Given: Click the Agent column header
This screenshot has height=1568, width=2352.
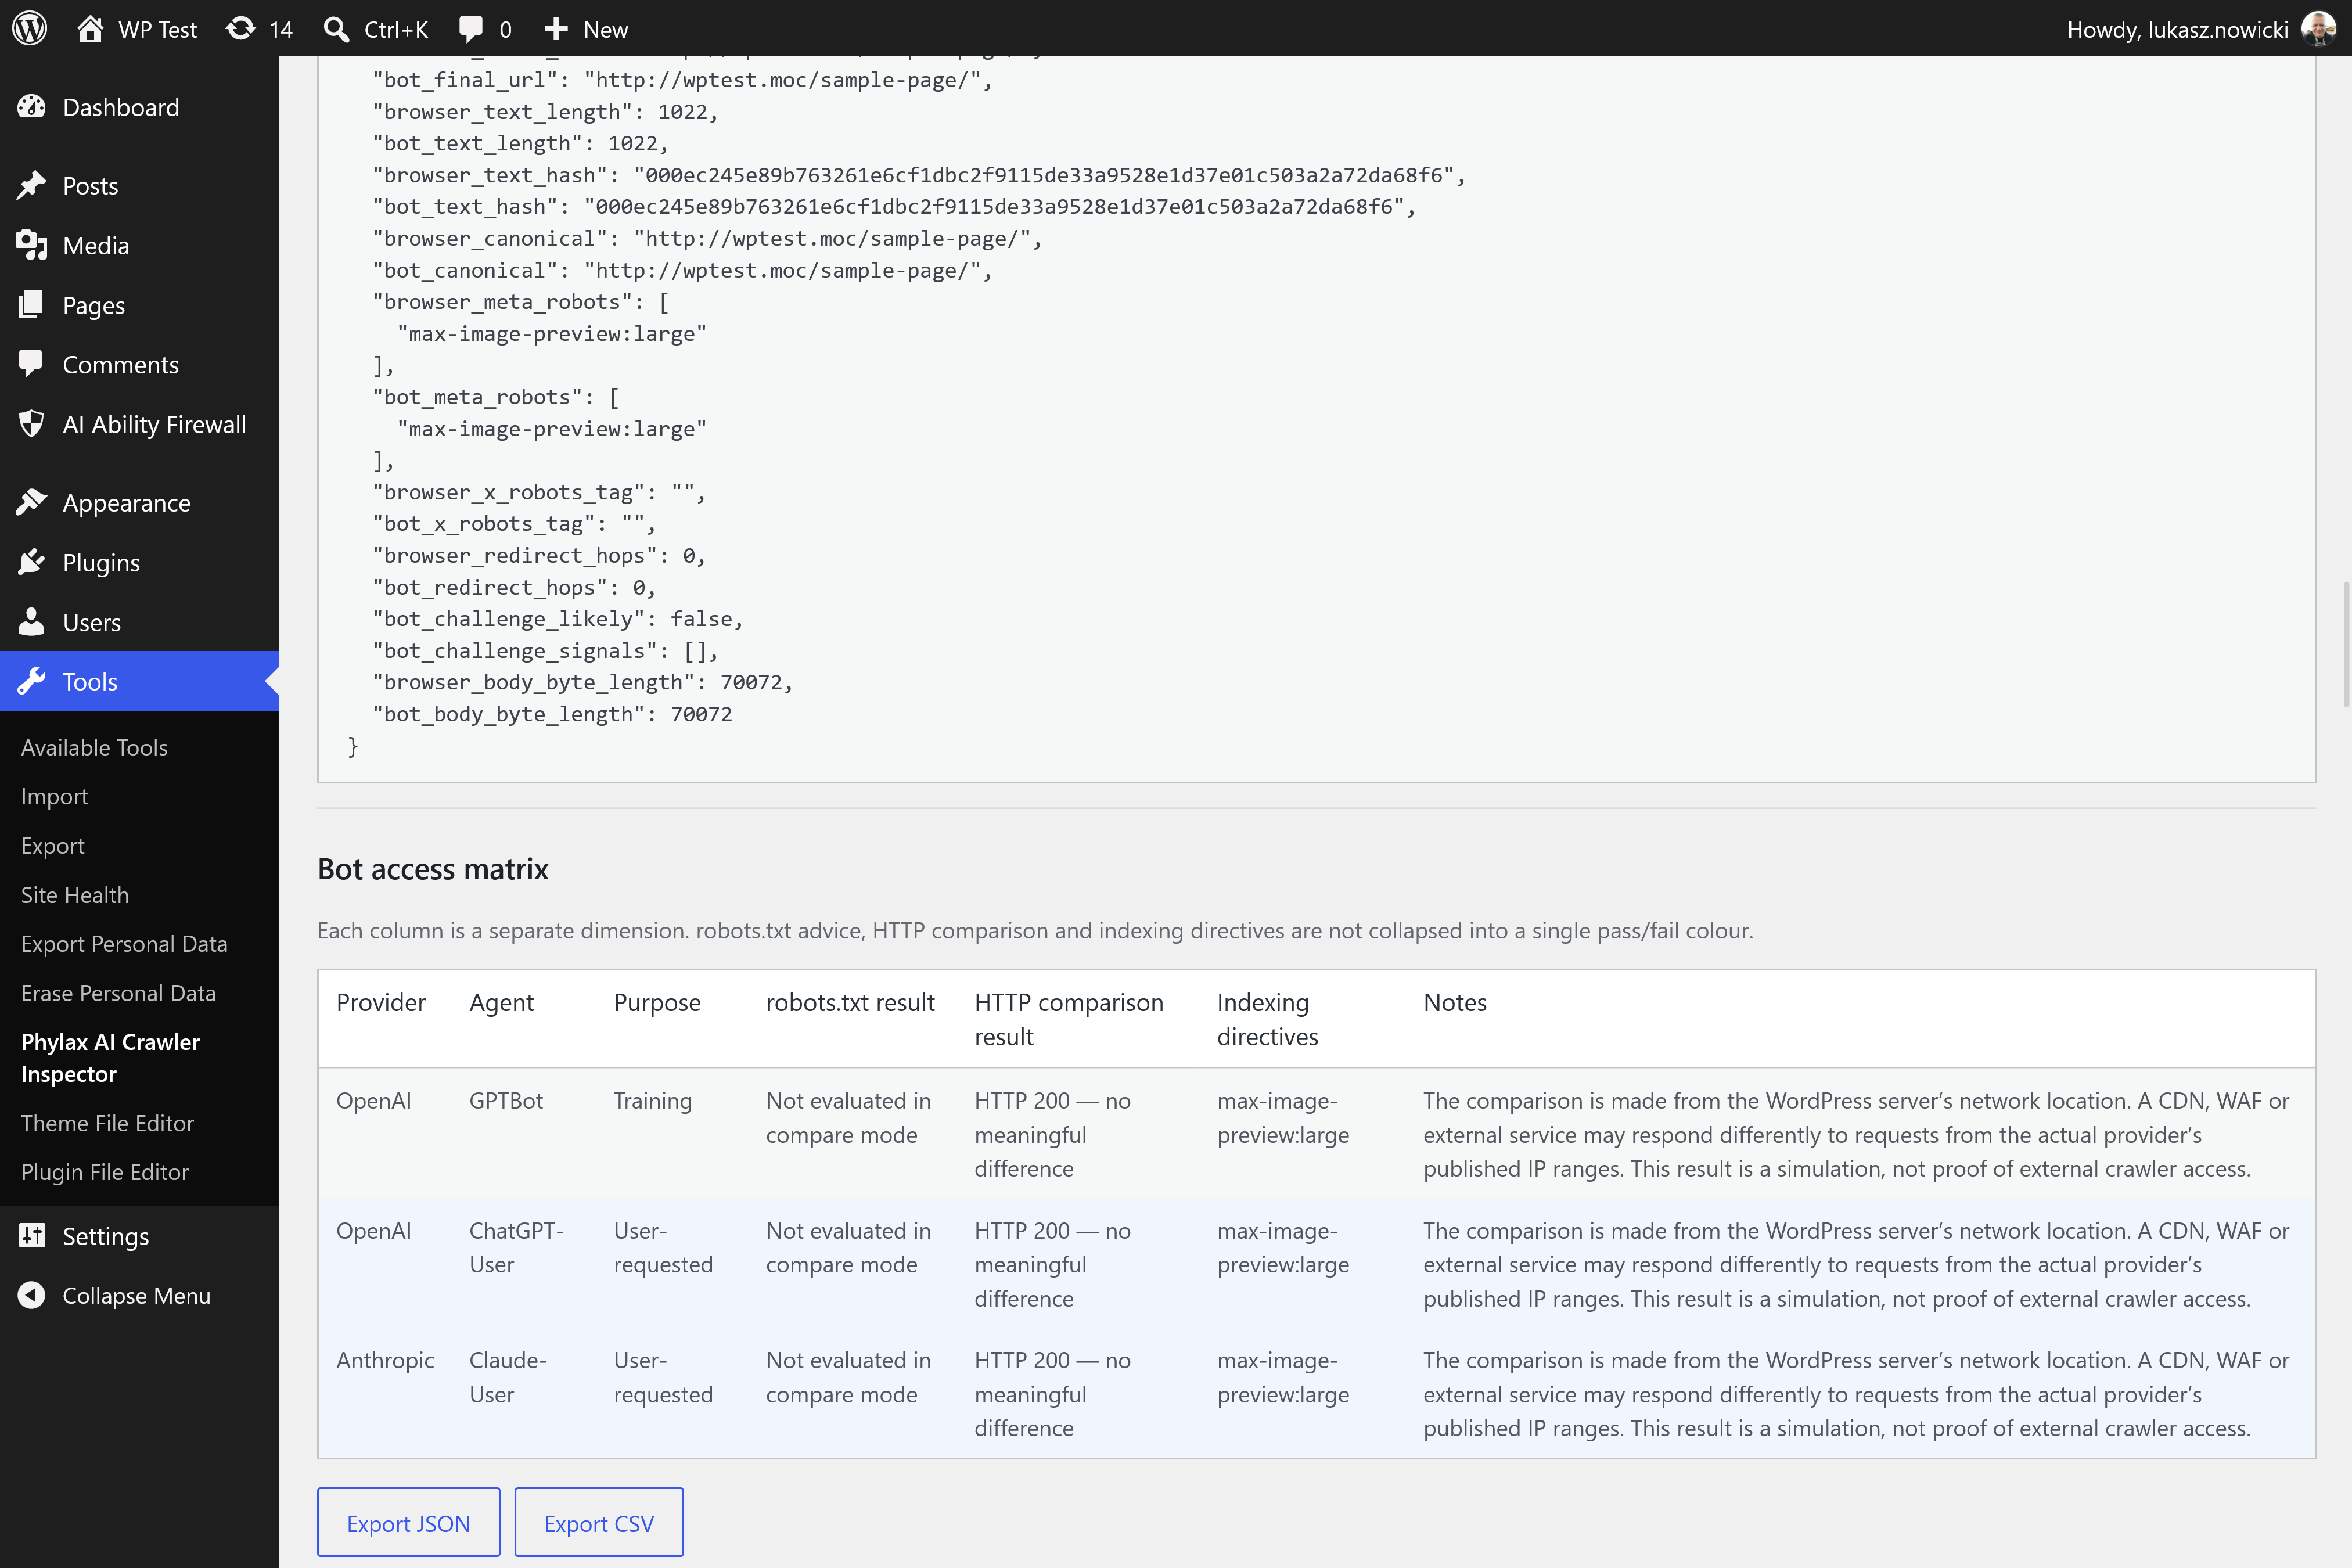Looking at the screenshot, I should pyautogui.click(x=501, y=1002).
